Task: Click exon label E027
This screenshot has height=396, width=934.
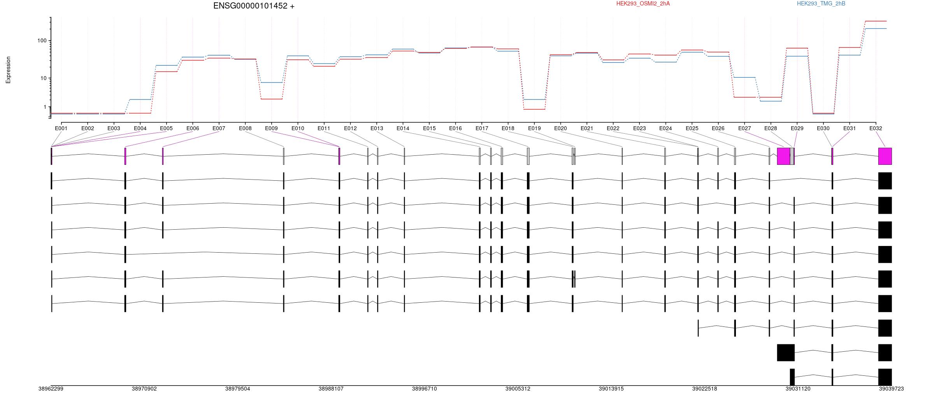Action: 744,128
